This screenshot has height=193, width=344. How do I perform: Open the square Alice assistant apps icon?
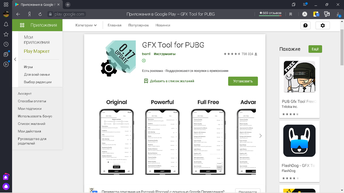pyautogui.click(x=6, y=177)
